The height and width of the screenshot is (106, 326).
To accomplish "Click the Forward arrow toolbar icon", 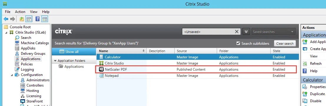I will 13,19.
